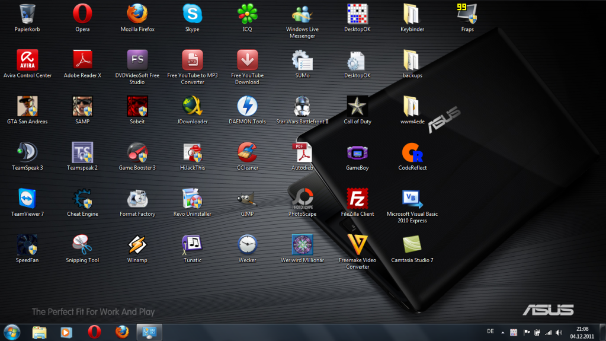
Task: Open Windows Explorer from the taskbar
Action: 39,333
